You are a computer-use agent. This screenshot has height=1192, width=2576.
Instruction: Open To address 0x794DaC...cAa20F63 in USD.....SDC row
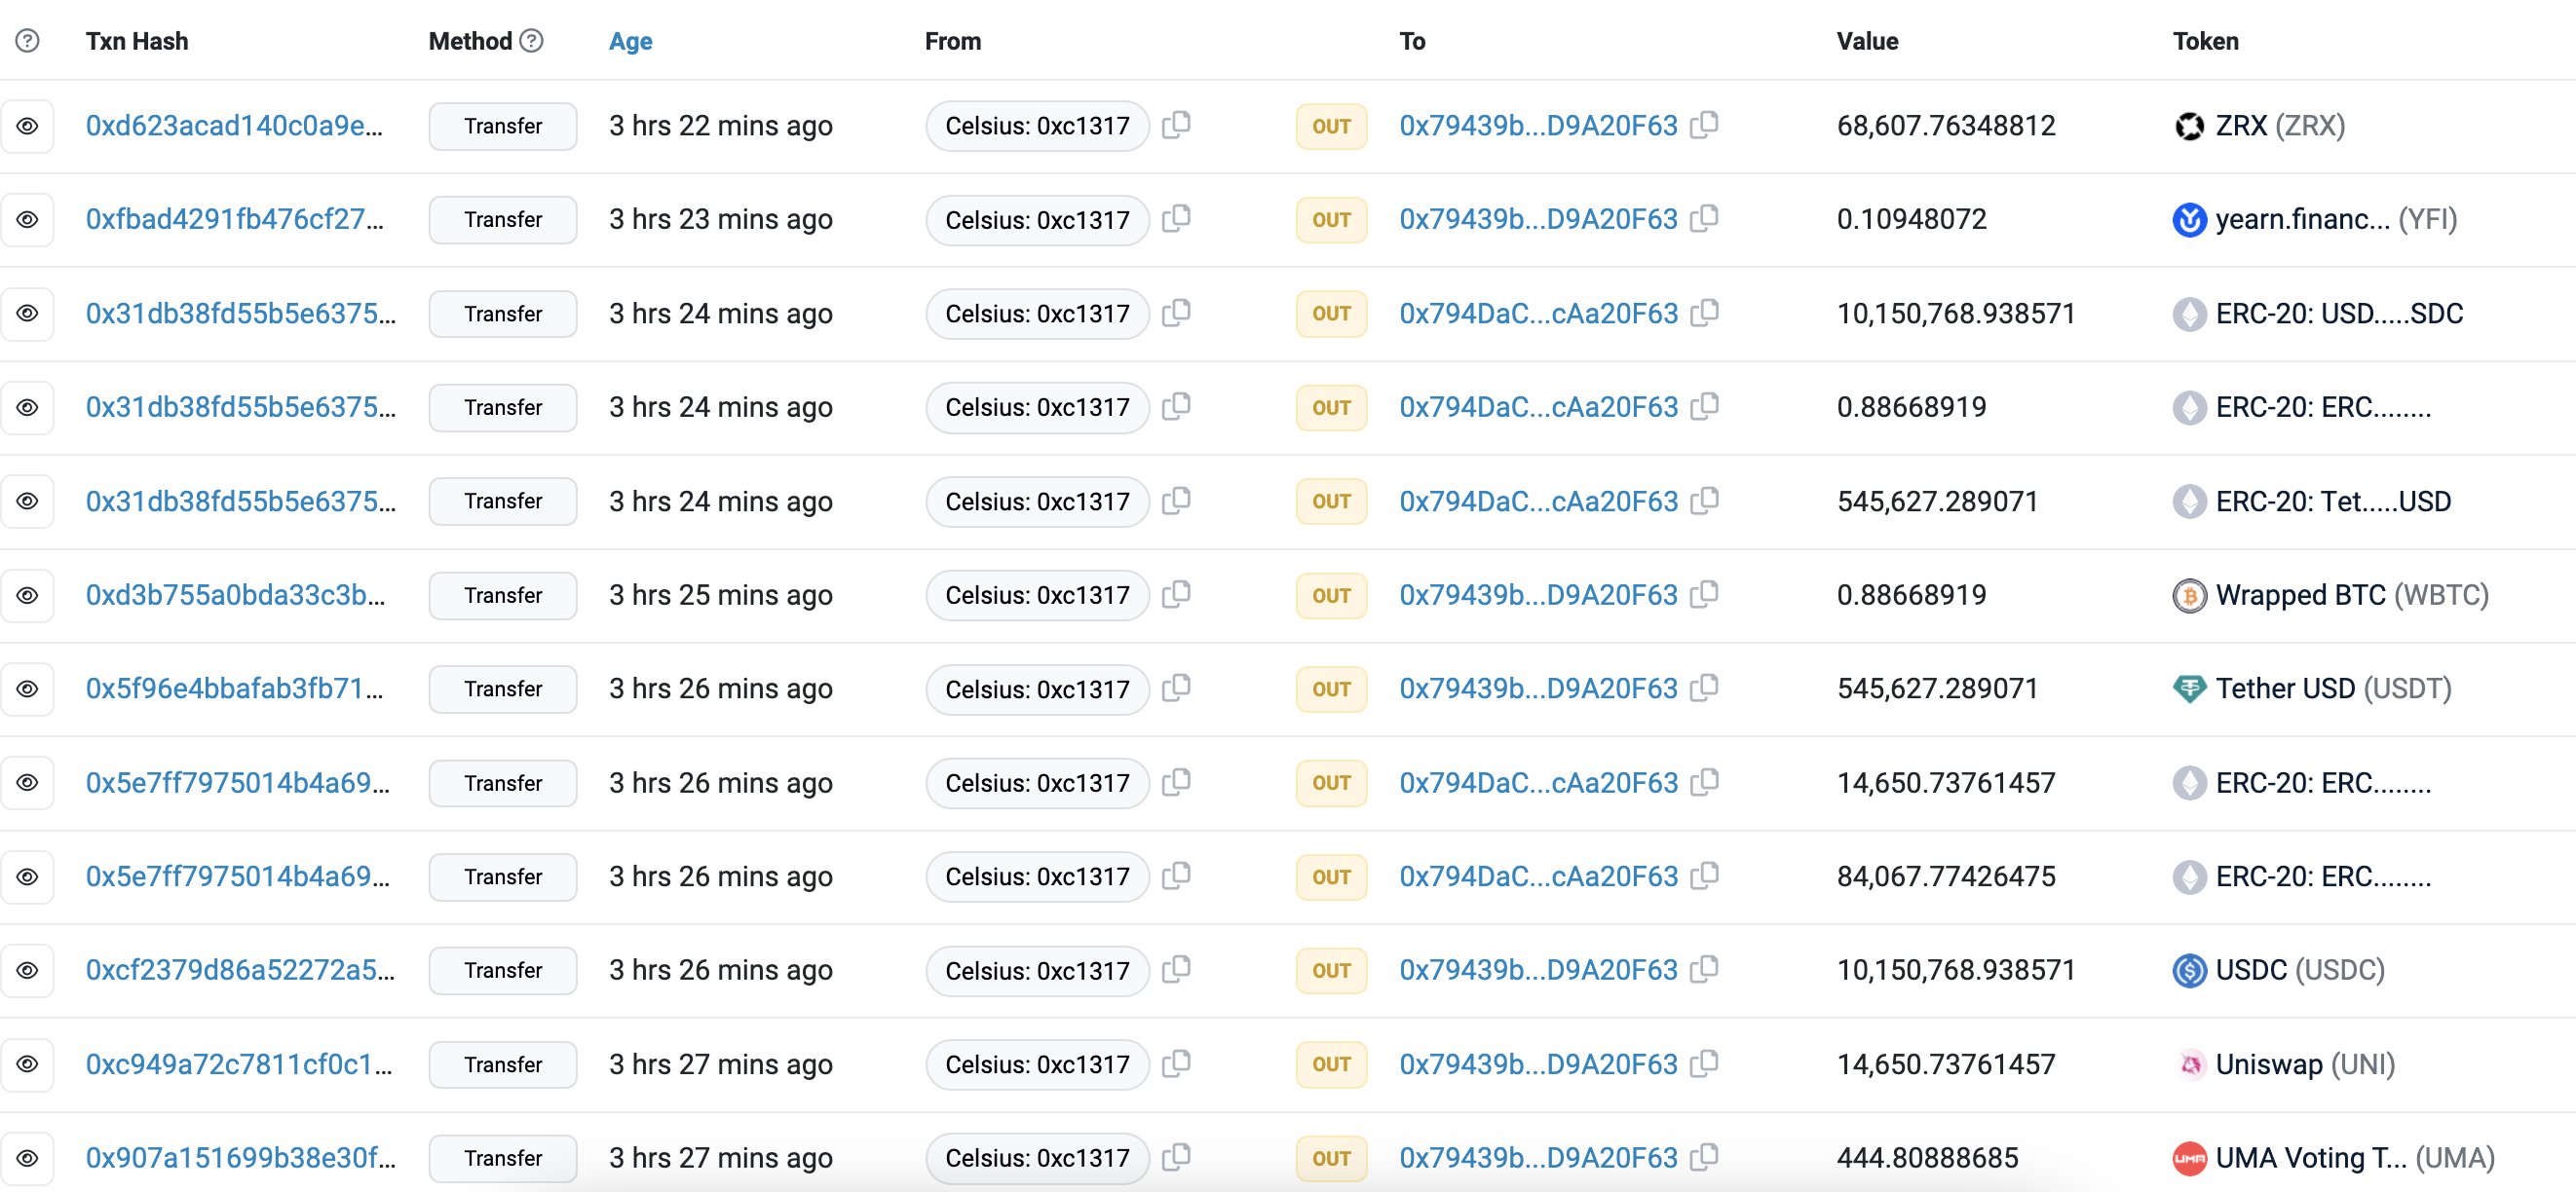(x=1538, y=314)
